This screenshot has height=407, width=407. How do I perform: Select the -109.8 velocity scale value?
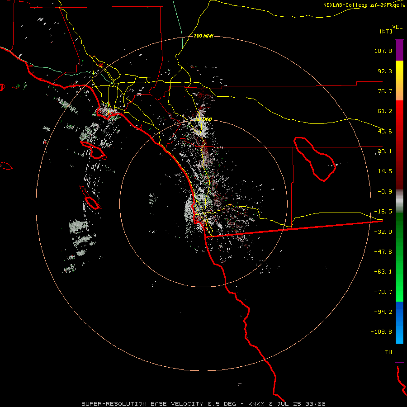(381, 332)
